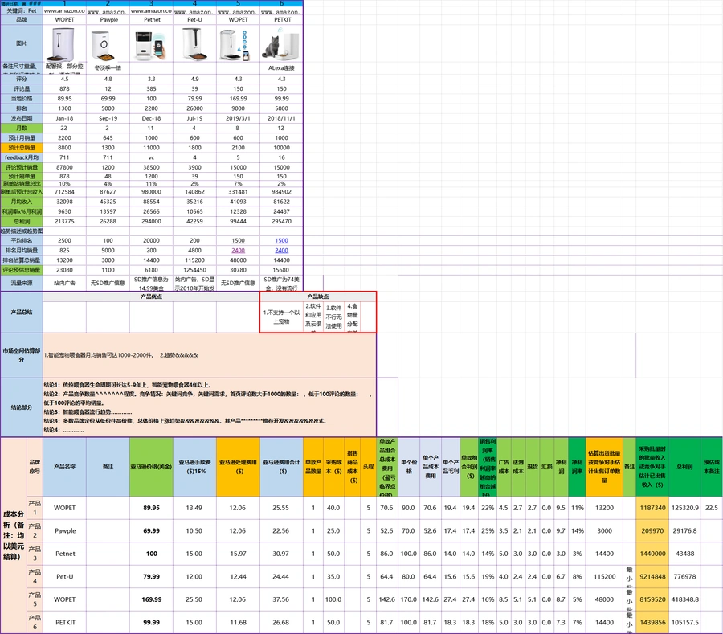Click the bold 169.99 price cell

(152, 599)
